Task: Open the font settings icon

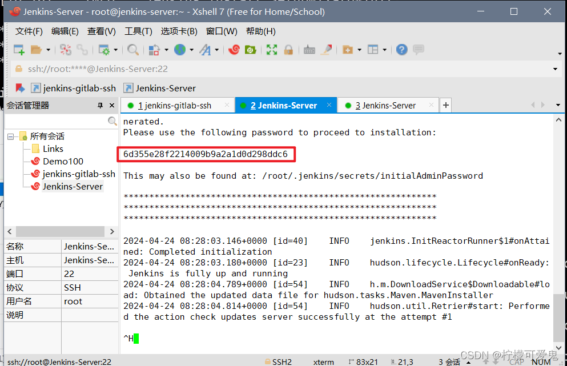Action: point(205,50)
